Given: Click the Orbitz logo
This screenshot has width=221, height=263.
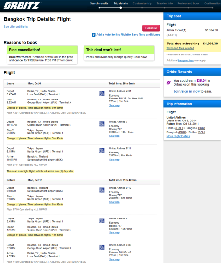Looking at the screenshot, I should coord(22,6).
